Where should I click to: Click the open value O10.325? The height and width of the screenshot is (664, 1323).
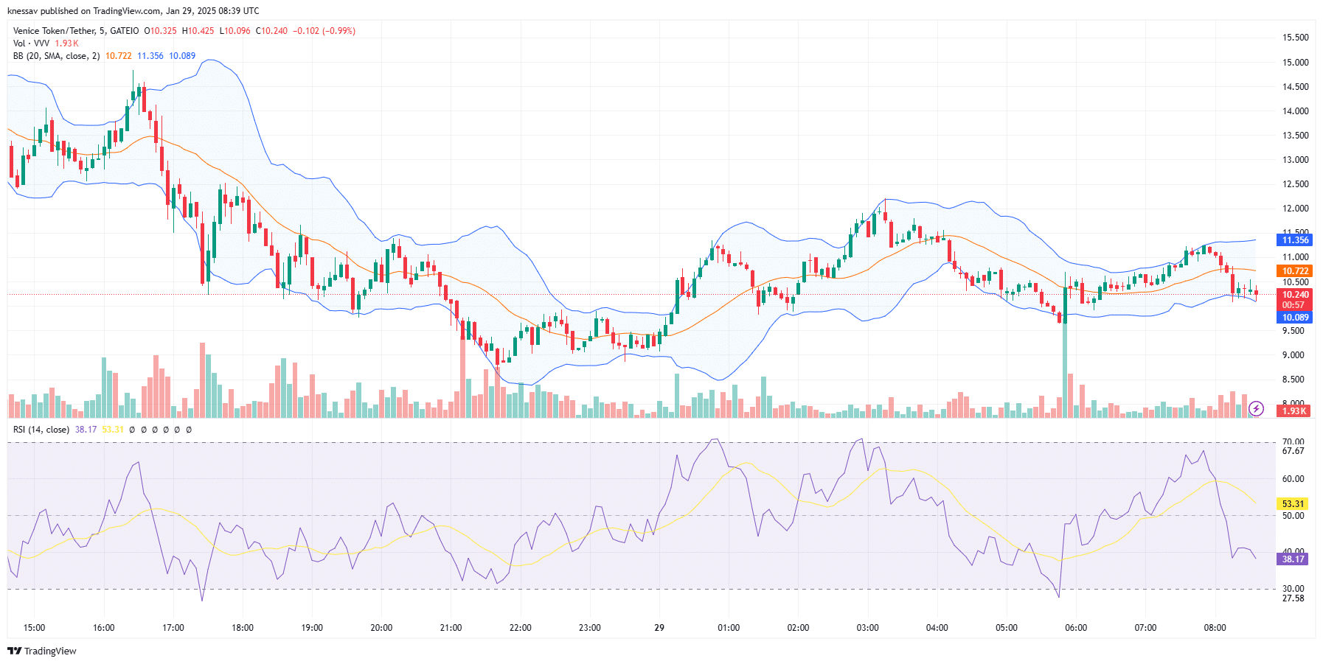[160, 31]
